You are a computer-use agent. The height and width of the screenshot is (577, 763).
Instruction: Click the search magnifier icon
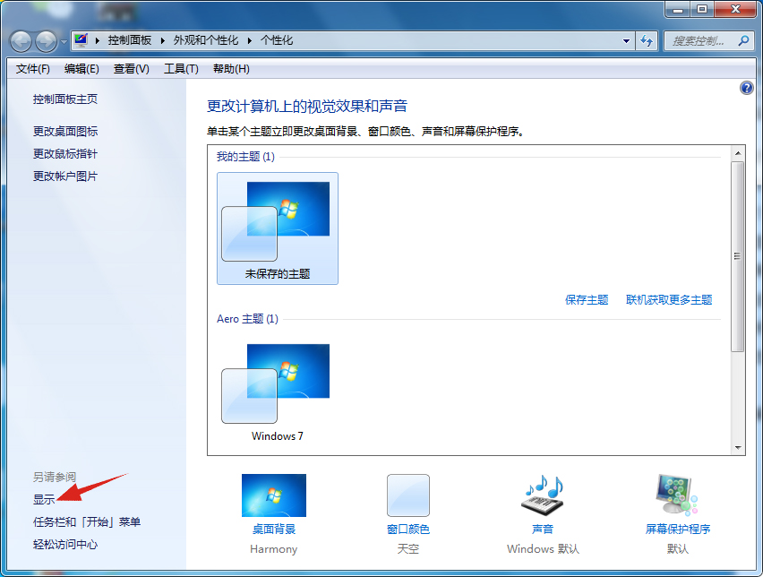[x=743, y=41]
